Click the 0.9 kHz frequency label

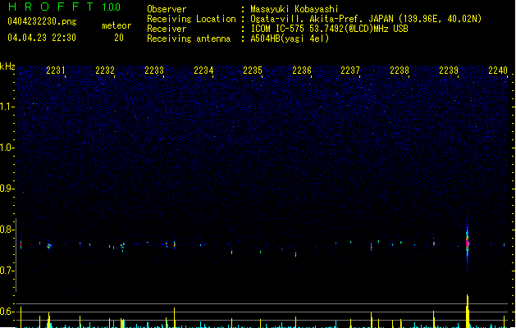tap(7, 189)
